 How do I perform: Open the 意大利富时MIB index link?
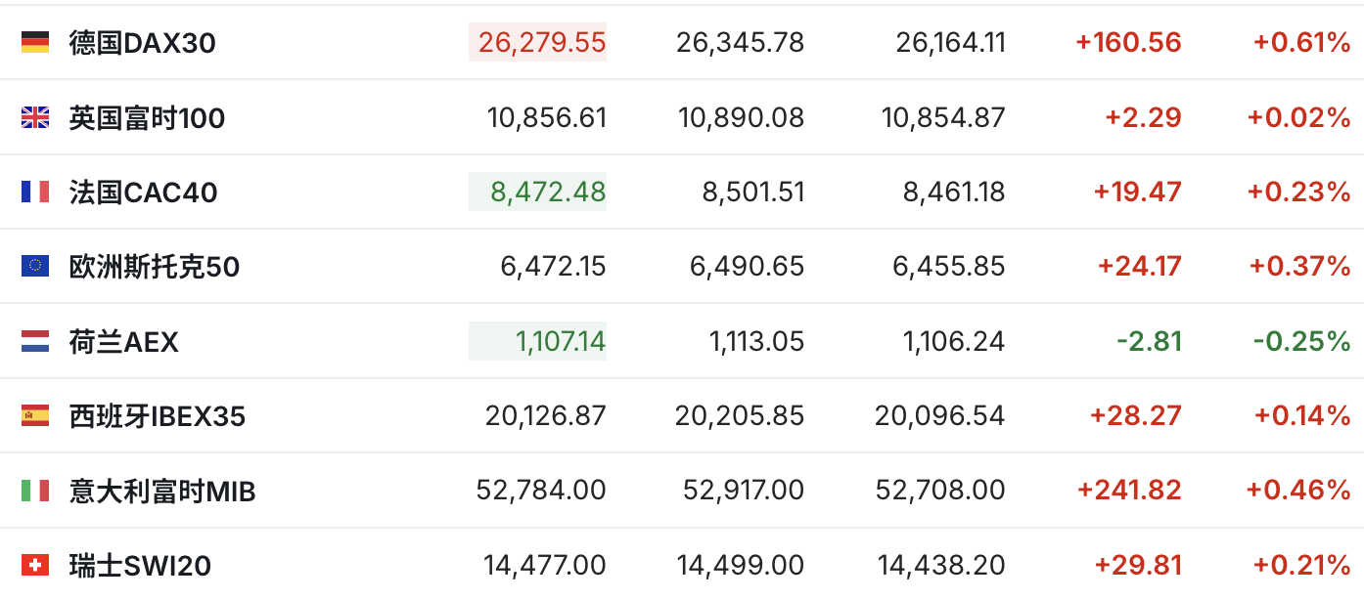coord(162,491)
